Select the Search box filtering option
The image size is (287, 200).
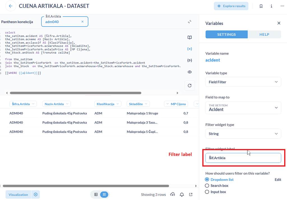coord(207,185)
